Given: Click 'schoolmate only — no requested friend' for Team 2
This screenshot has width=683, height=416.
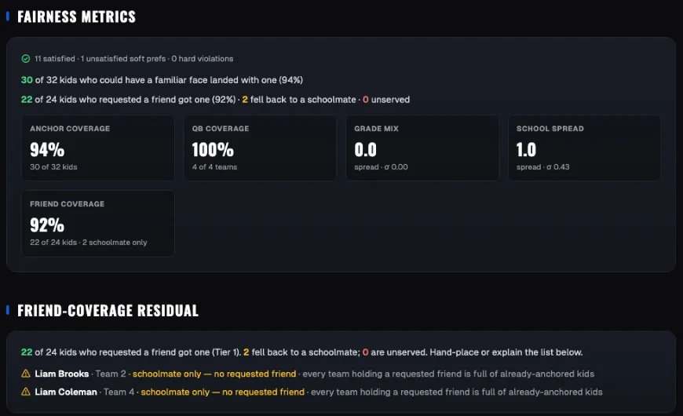Looking at the screenshot, I should [x=214, y=374].
